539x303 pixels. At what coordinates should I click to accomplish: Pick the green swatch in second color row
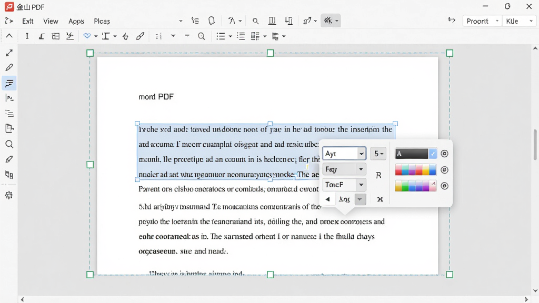(x=405, y=186)
